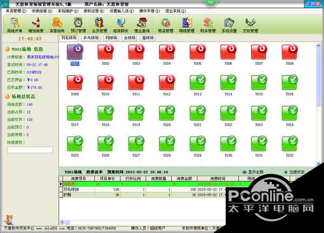
Task: Select red occupied court Y002
Action: click(x=105, y=54)
